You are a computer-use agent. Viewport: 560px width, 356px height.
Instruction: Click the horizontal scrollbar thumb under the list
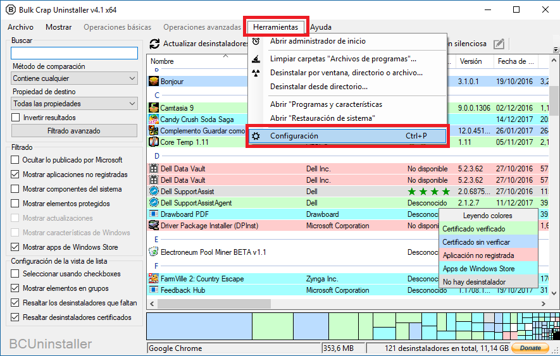pos(215,304)
